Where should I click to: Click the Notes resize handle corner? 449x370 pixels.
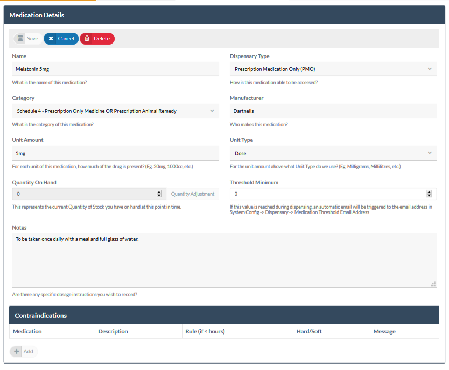coord(433,284)
